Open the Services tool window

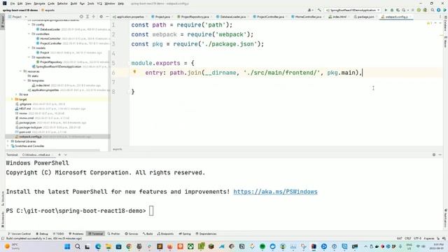132,234
